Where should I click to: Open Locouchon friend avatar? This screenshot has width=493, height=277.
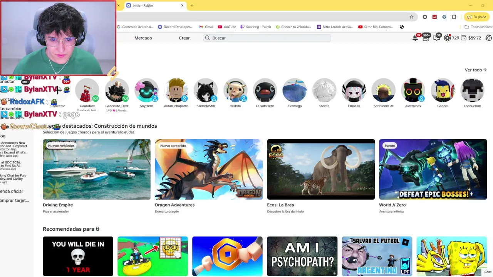point(472,90)
